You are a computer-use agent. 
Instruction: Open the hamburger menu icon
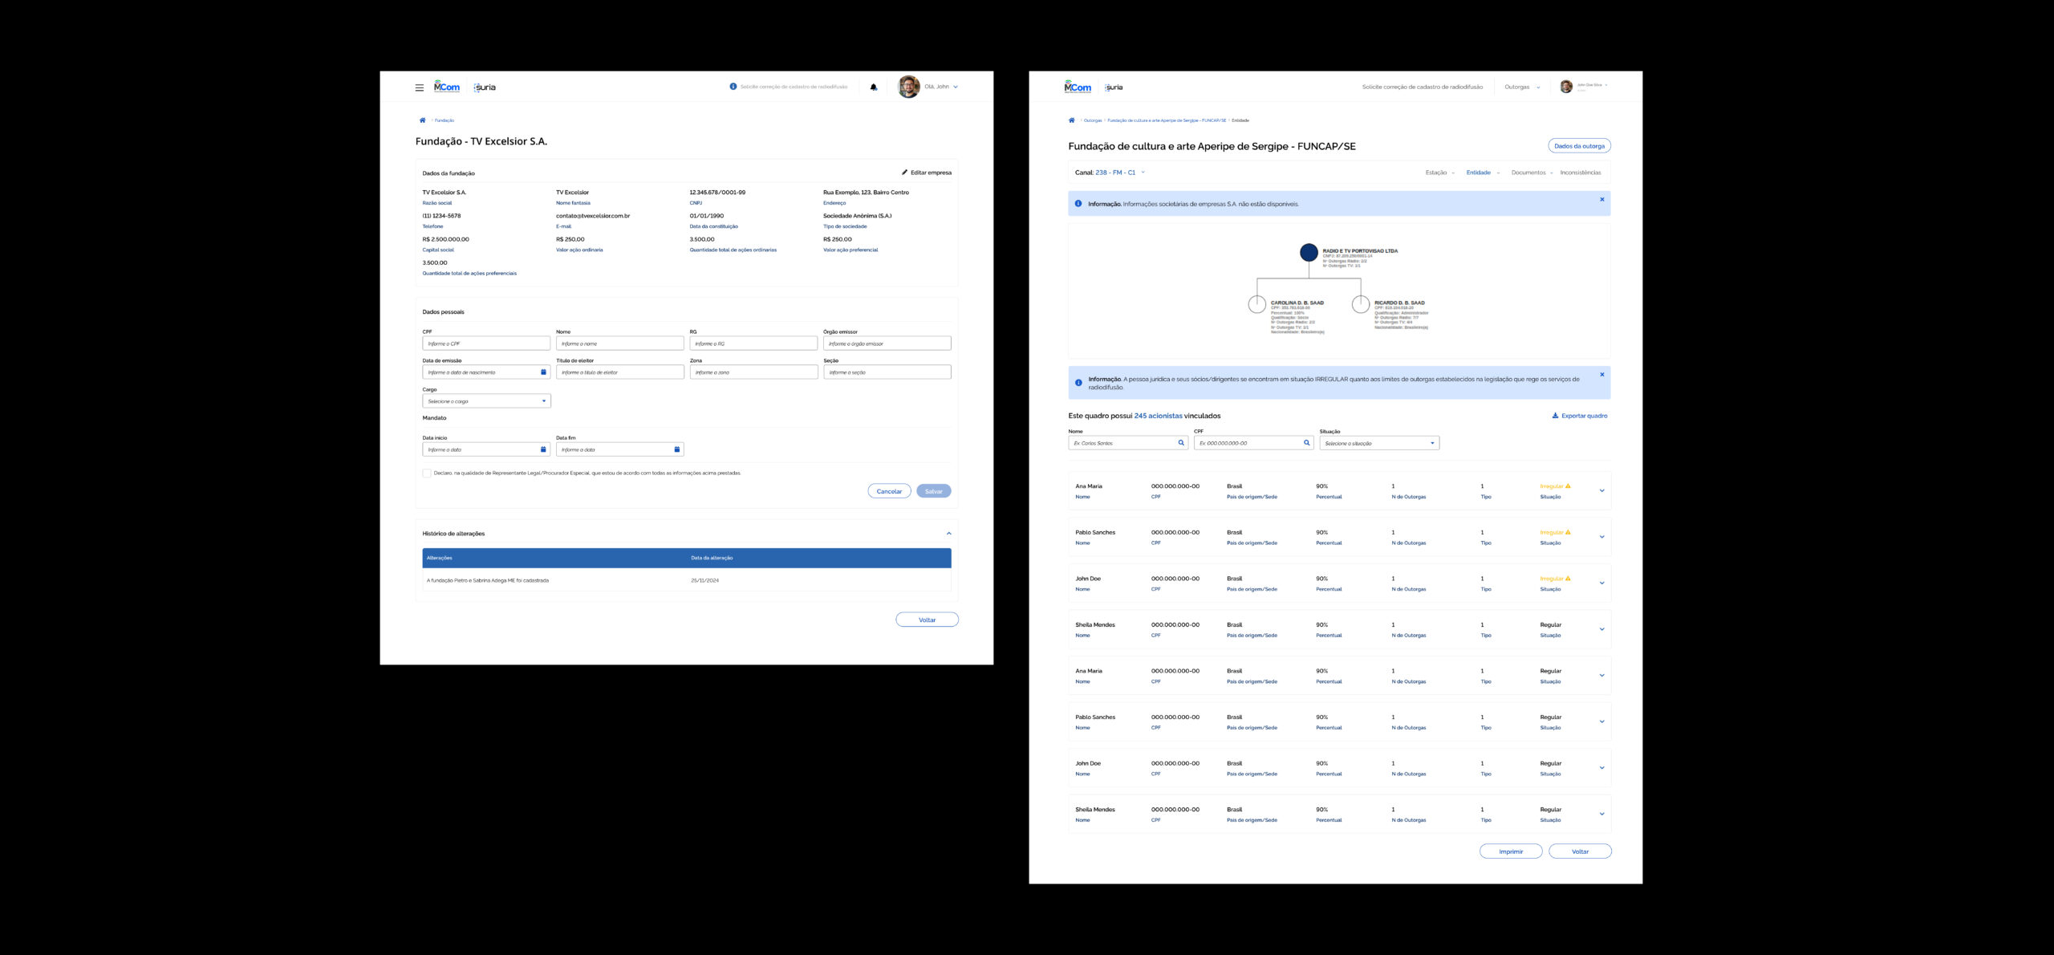[x=419, y=87]
